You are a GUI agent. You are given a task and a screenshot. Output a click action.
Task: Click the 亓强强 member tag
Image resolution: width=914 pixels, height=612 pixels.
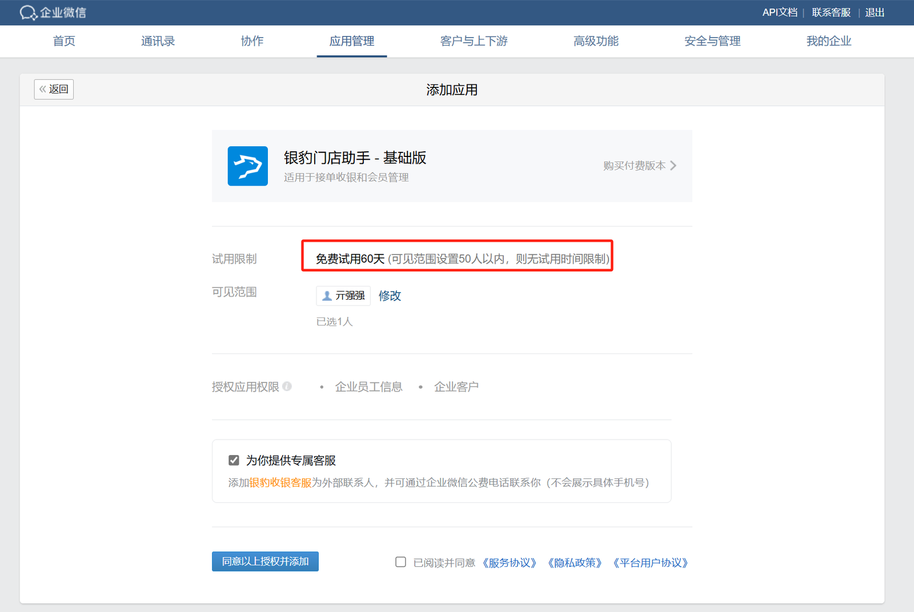coord(343,296)
